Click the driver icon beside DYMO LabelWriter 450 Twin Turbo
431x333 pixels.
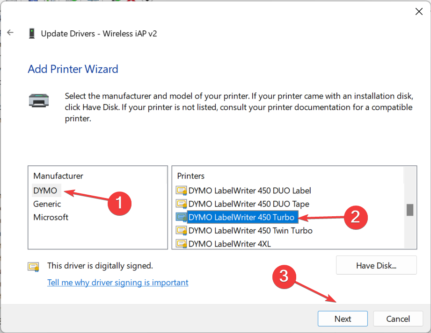(182, 230)
